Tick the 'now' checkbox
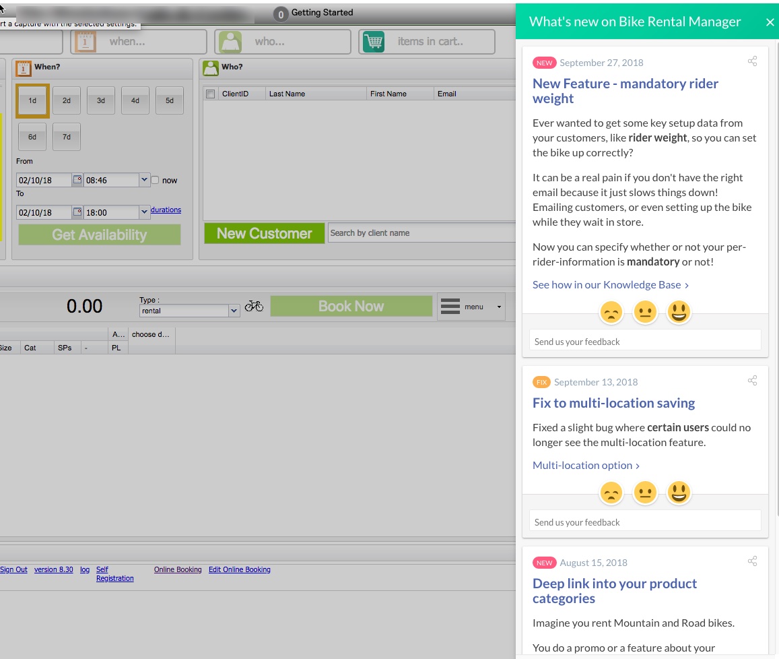The image size is (779, 659). tap(155, 180)
